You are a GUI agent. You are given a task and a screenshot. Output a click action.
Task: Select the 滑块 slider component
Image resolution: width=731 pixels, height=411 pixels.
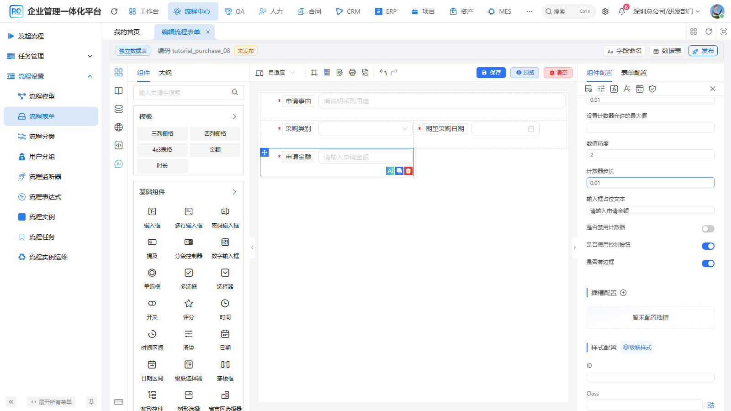click(x=189, y=340)
